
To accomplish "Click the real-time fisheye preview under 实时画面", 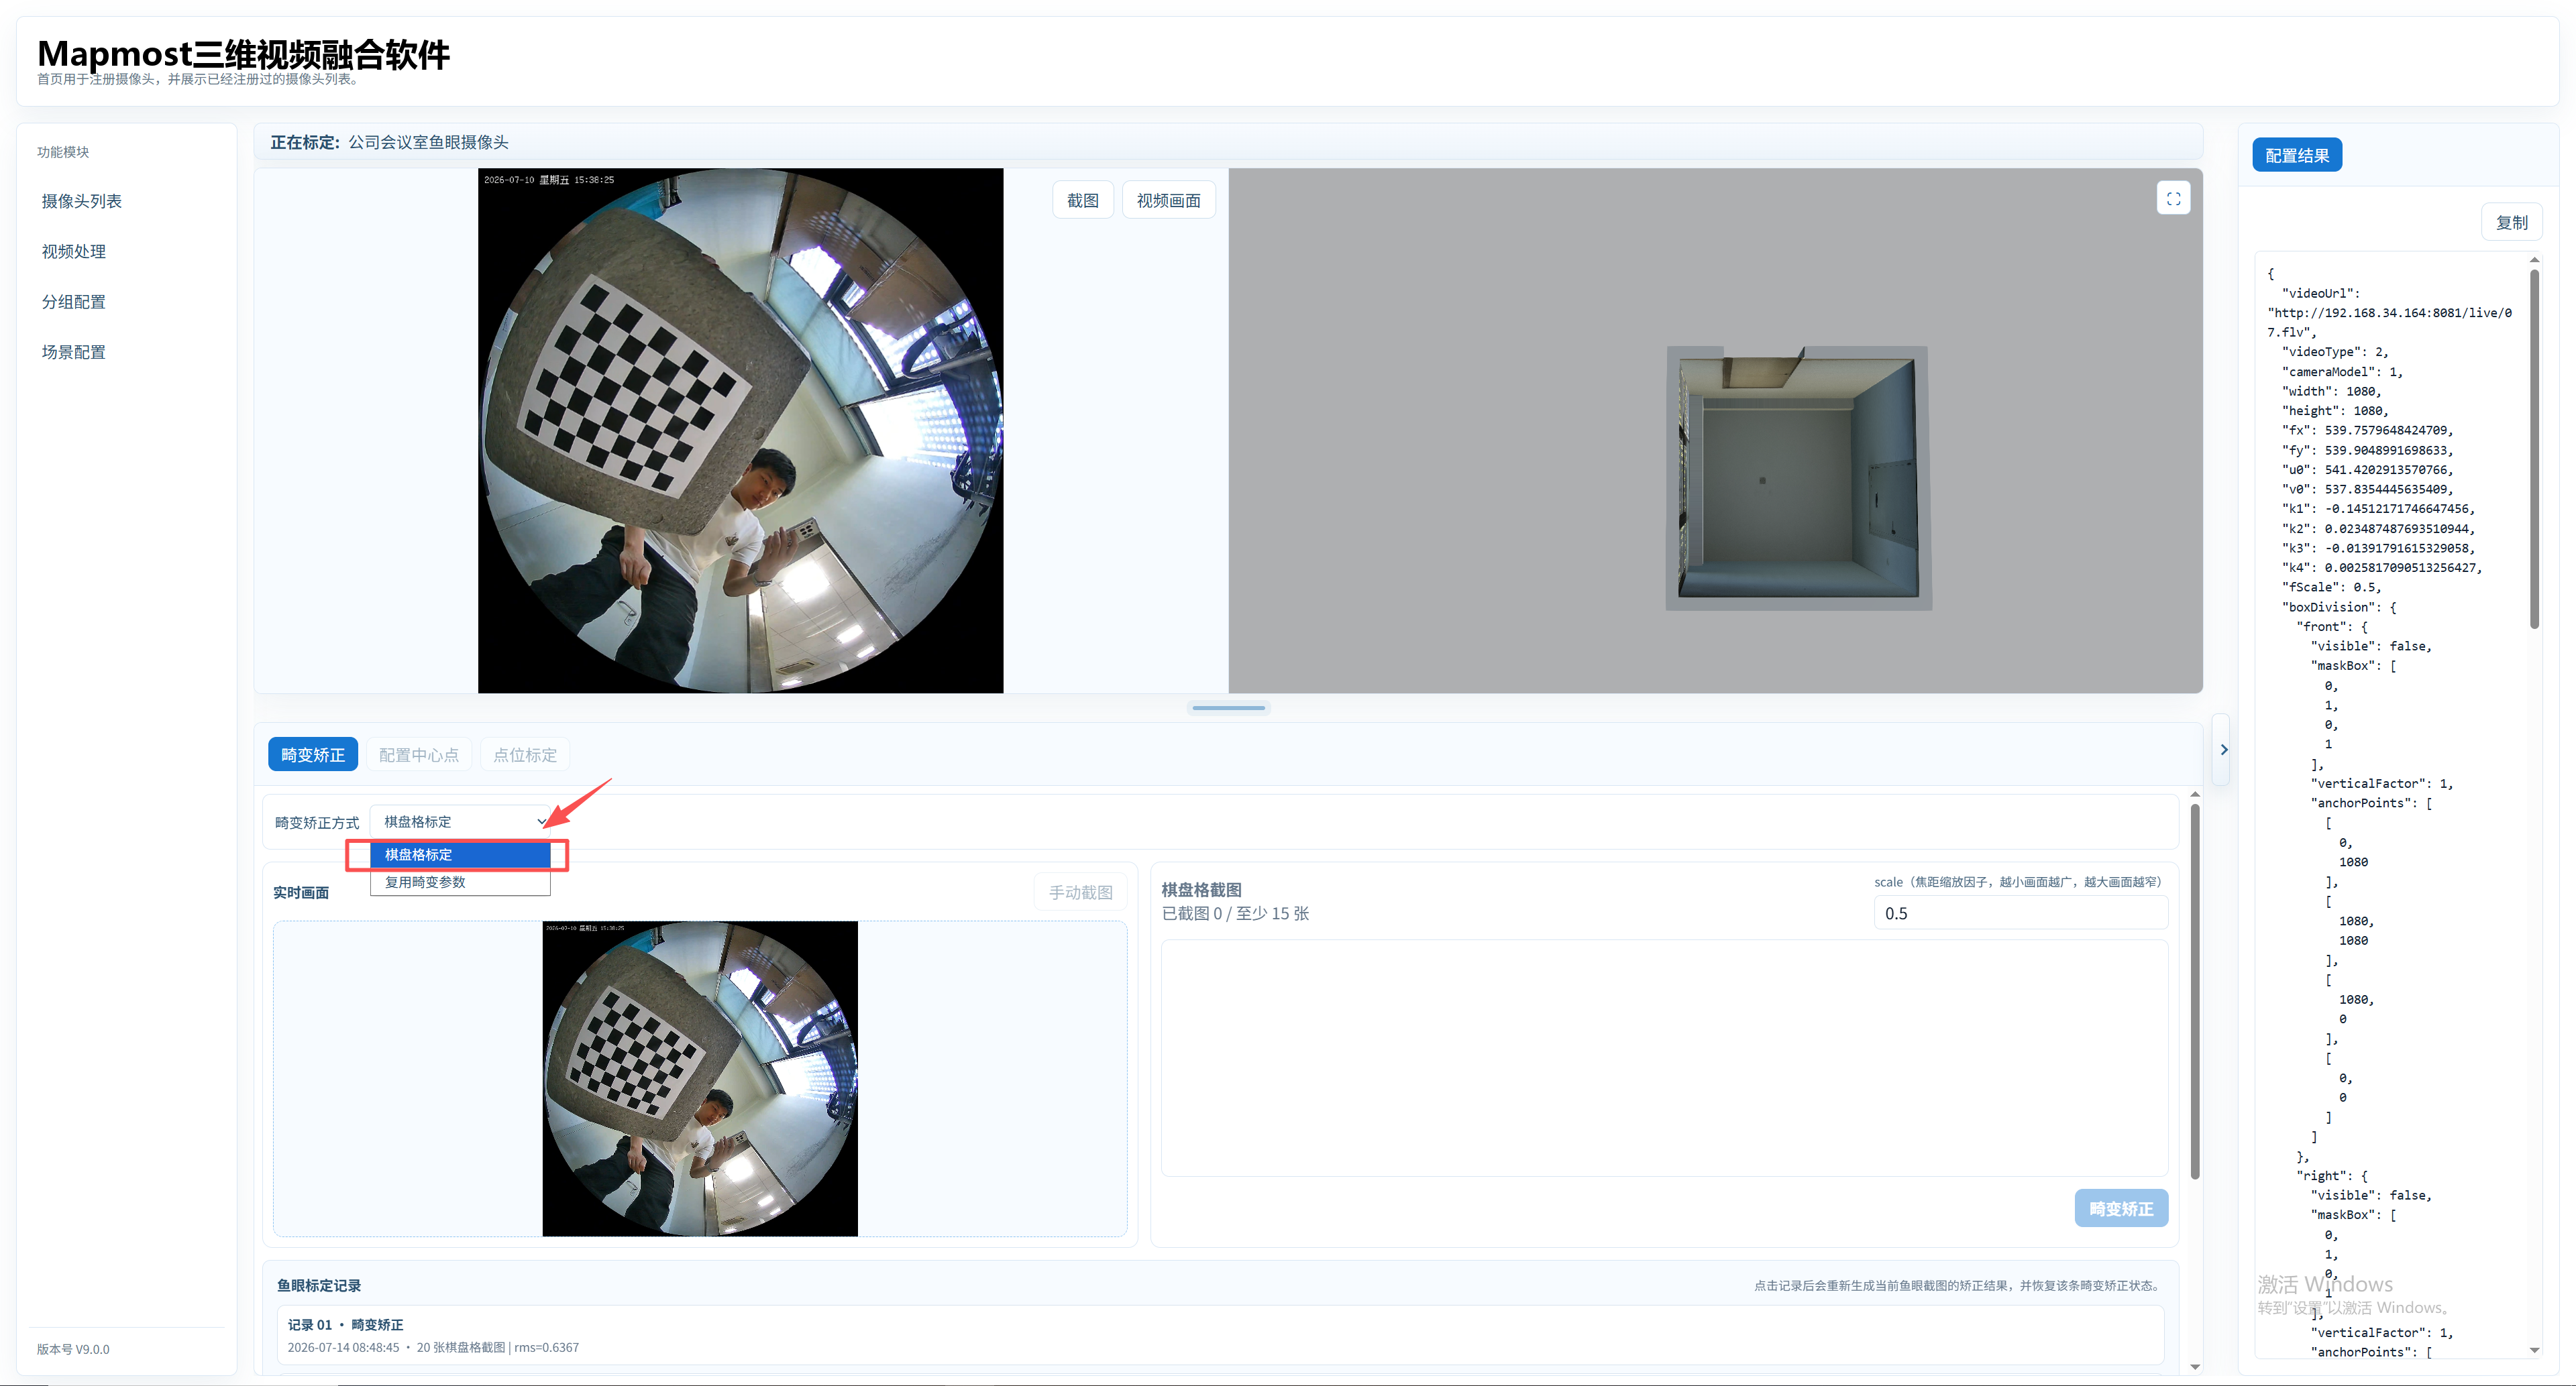I will [699, 1078].
